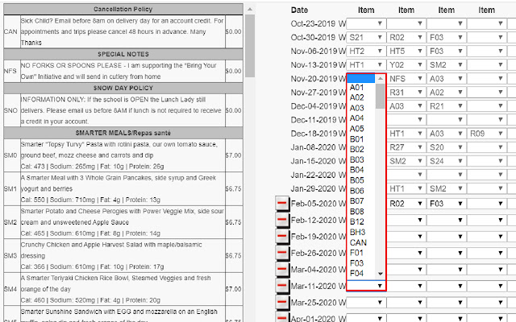
Task: Select A03 from the open dropdown list
Action: 356,108
